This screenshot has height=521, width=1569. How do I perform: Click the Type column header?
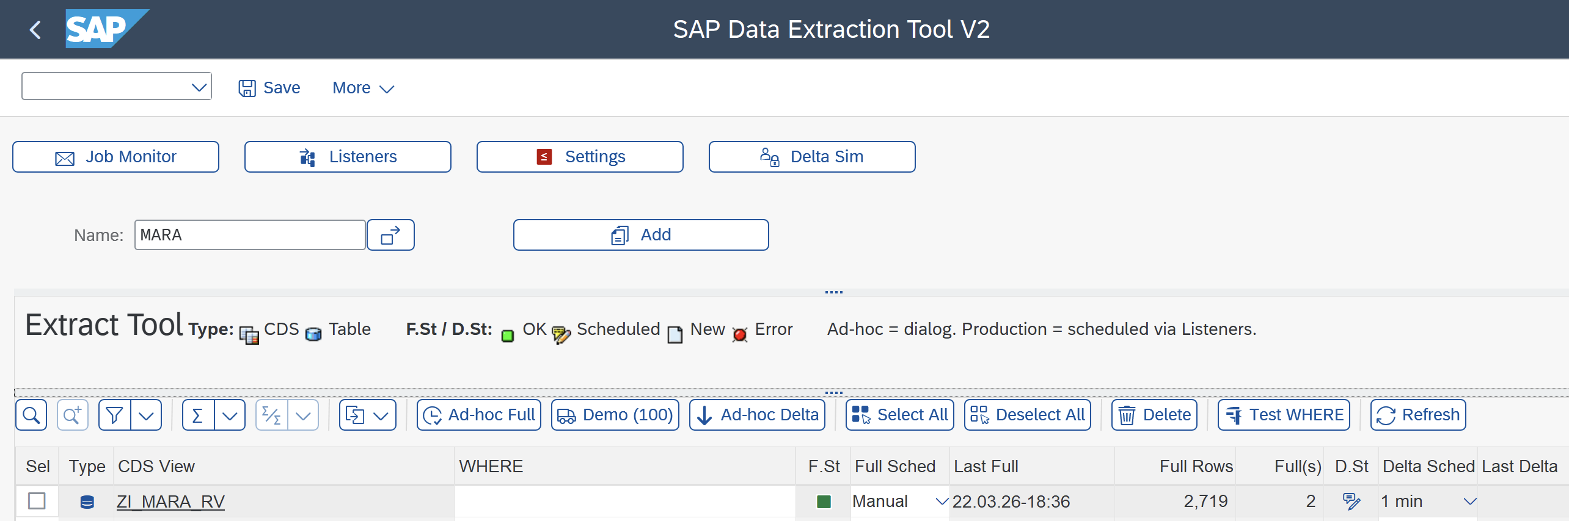[x=86, y=466]
